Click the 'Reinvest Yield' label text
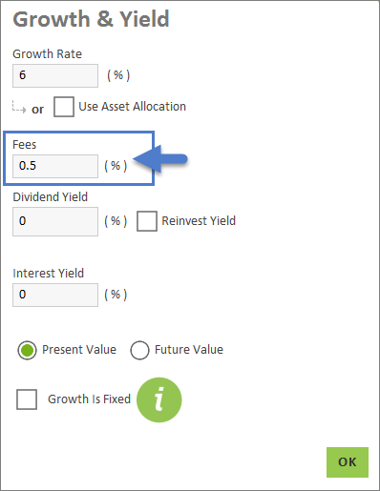This screenshot has height=491, width=380. pos(199,220)
